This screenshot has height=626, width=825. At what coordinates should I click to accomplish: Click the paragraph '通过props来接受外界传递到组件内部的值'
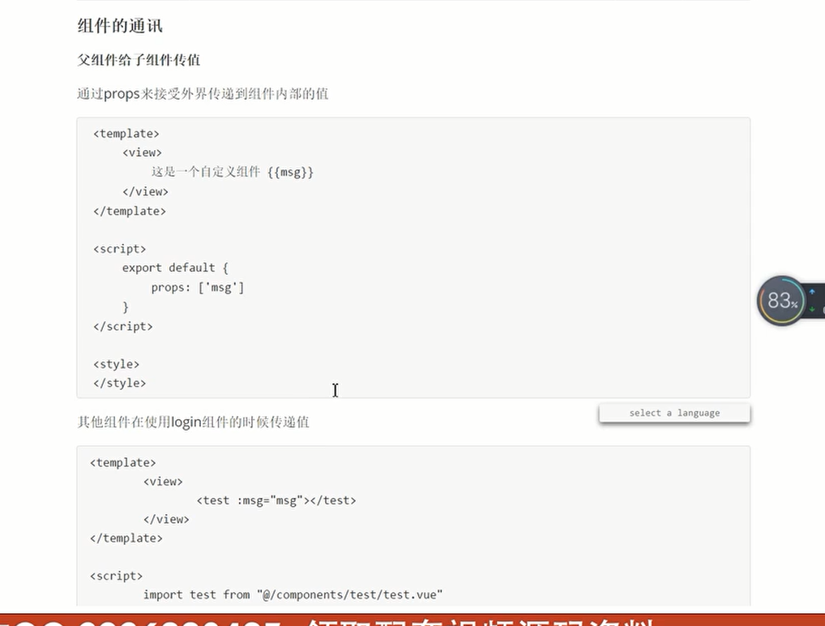[x=203, y=94]
